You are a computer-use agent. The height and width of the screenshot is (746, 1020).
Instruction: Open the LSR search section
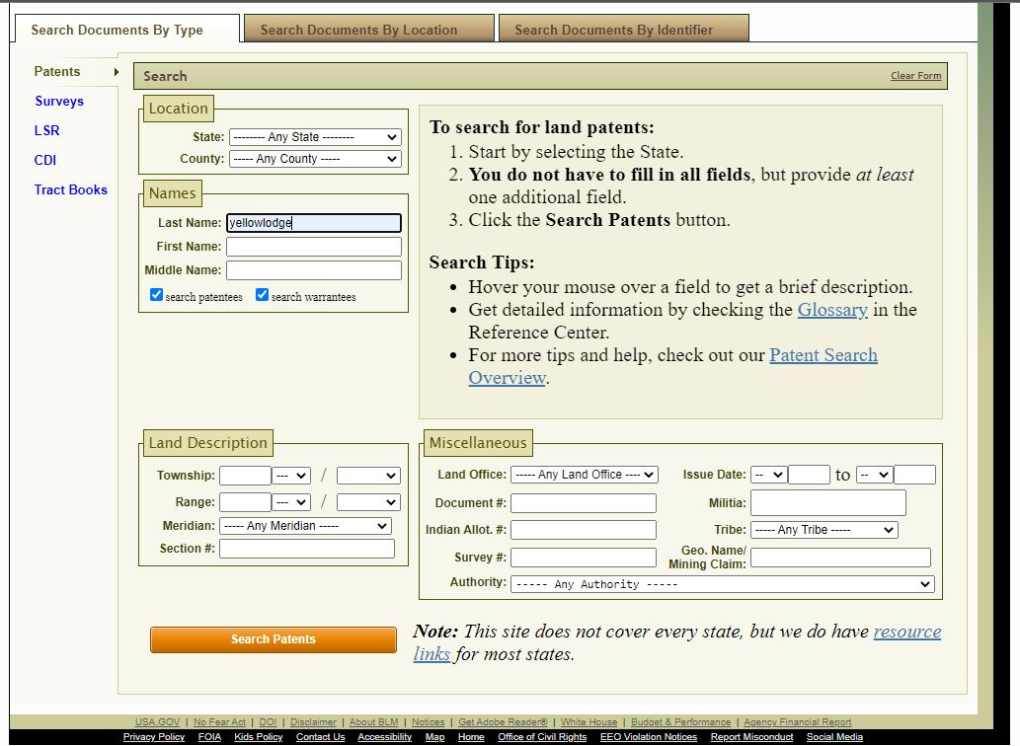pos(44,130)
